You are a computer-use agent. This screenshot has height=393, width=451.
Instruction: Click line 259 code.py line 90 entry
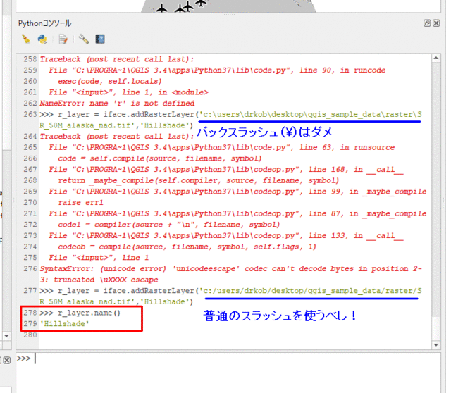click(217, 70)
